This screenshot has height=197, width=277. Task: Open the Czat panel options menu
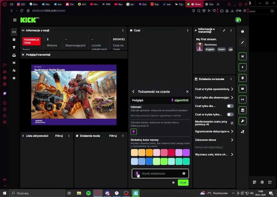click(x=187, y=30)
